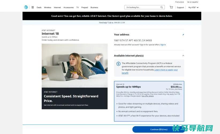Edit address with the pencil icon
Screen dimensions: 220x134
183,35
